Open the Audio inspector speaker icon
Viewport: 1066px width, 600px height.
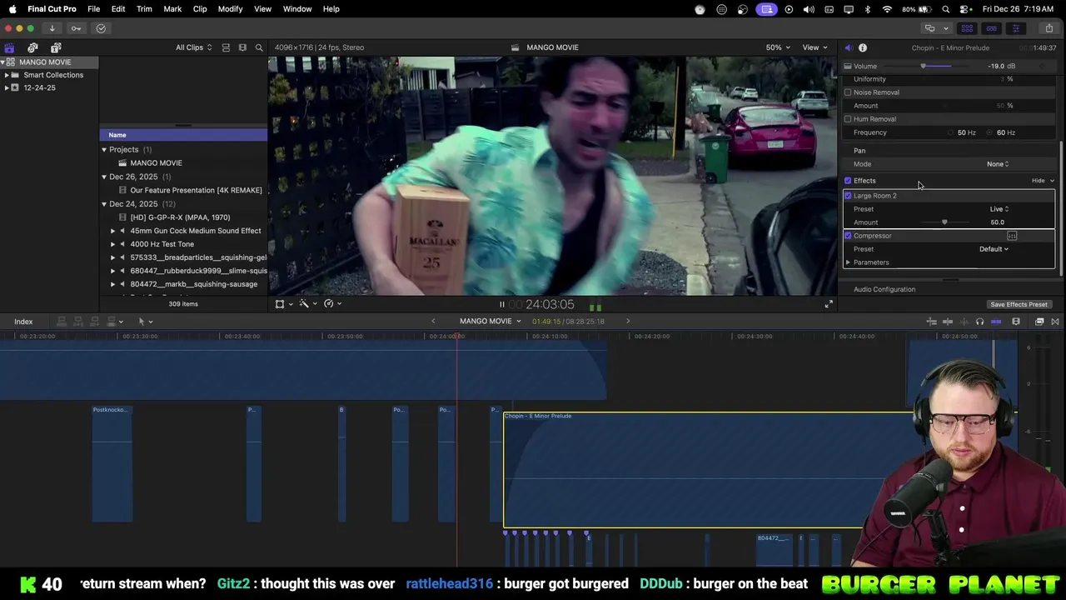point(848,47)
